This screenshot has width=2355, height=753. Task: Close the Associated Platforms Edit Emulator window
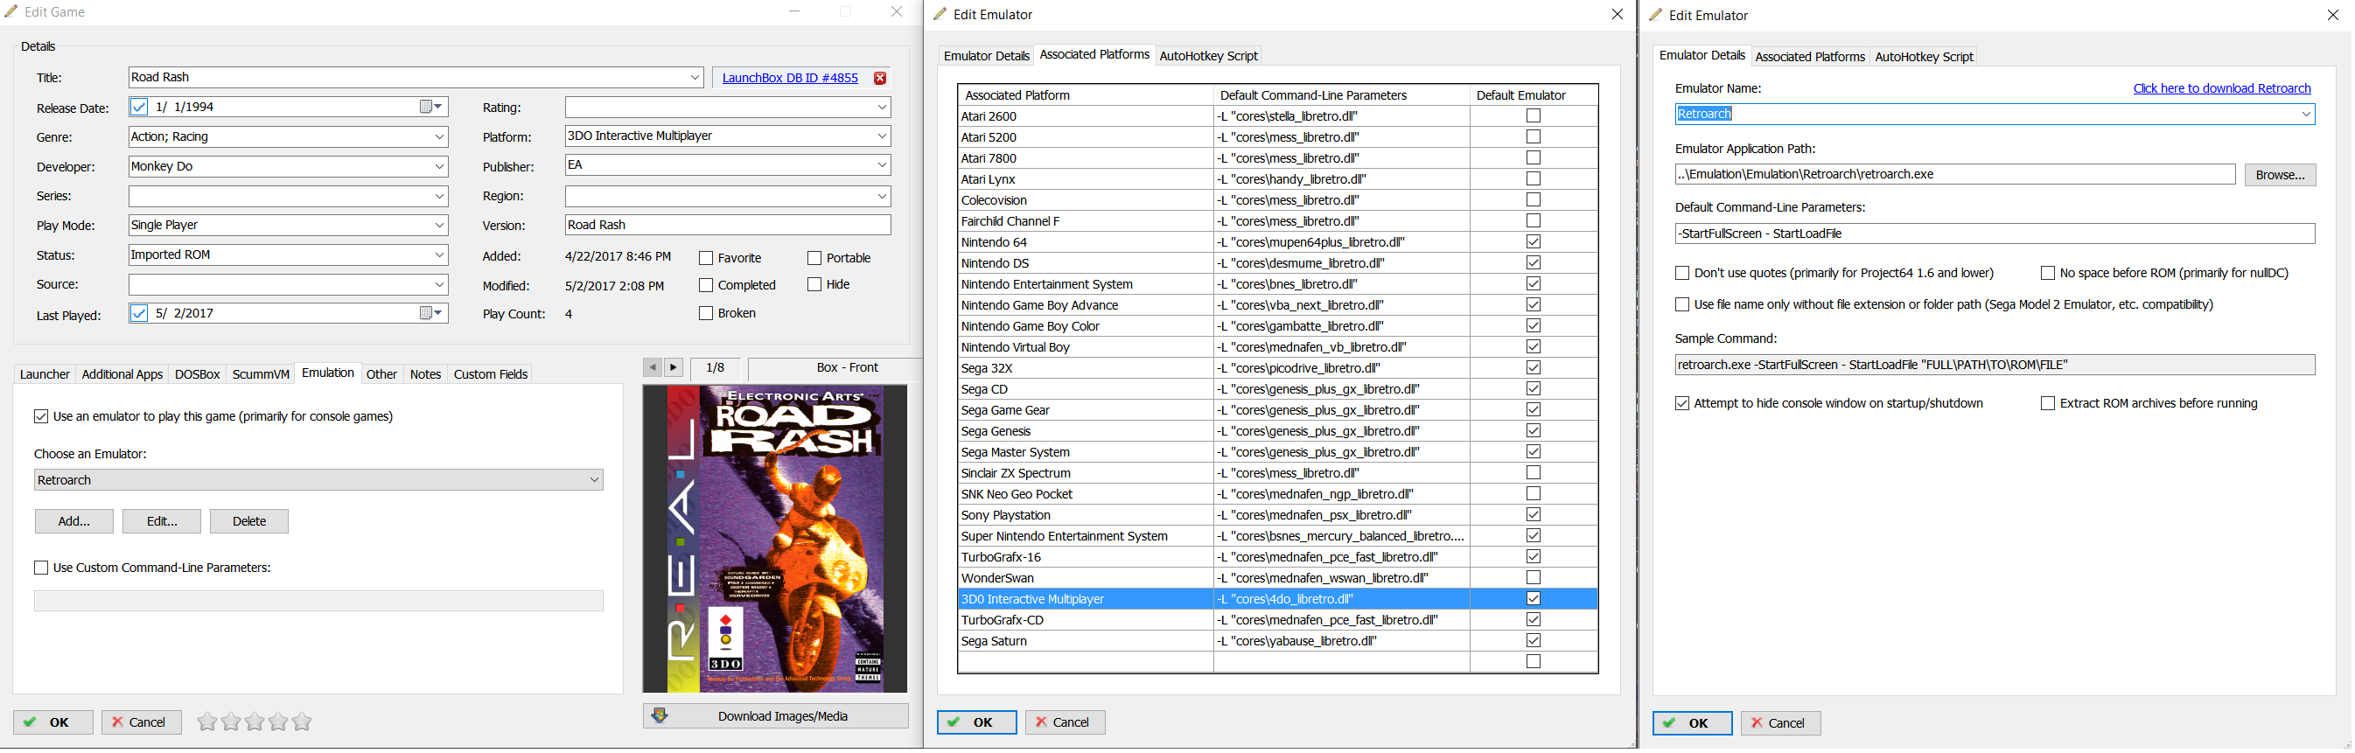[1618, 14]
